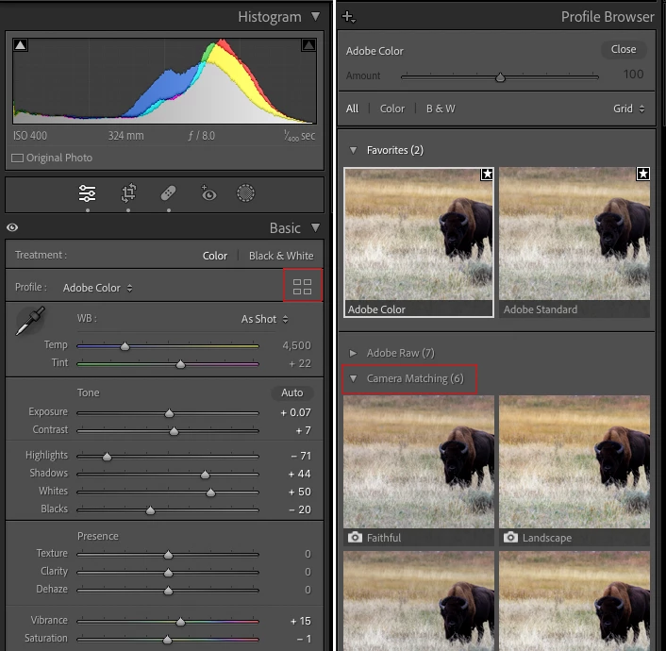Image resolution: width=666 pixels, height=651 pixels.
Task: Click favorite star on Adobe Color thumbnail
Action: point(487,175)
